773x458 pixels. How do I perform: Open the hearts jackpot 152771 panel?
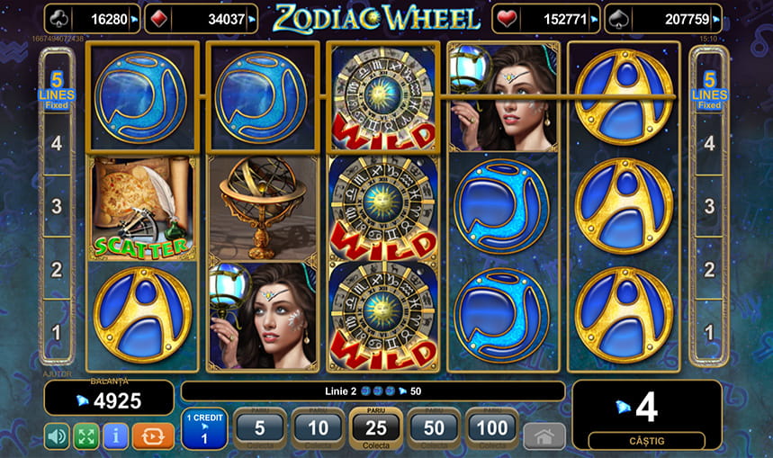546,19
